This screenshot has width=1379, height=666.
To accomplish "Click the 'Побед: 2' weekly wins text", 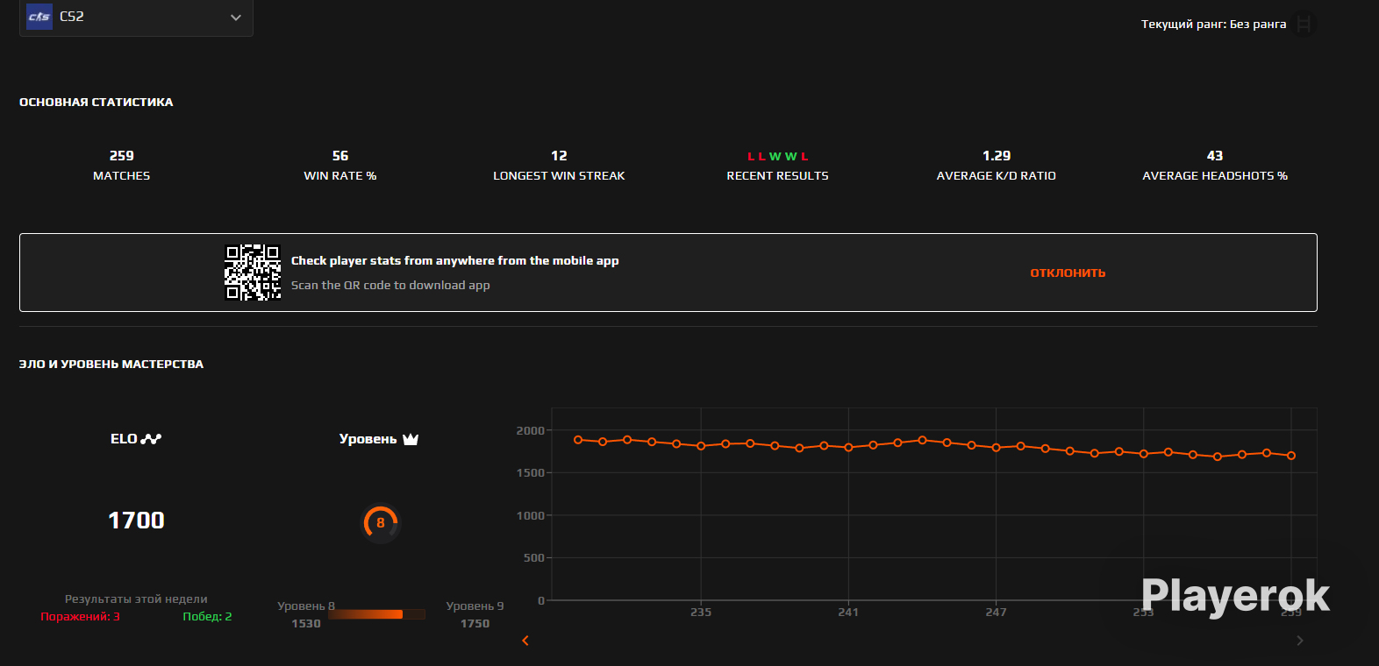I will (207, 617).
